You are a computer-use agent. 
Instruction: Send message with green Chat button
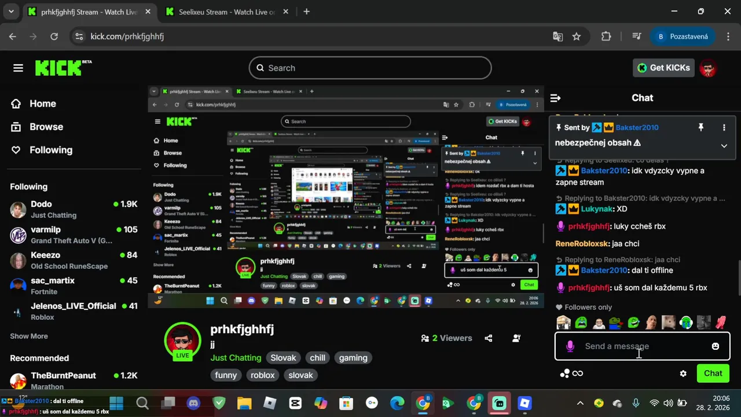(713, 374)
